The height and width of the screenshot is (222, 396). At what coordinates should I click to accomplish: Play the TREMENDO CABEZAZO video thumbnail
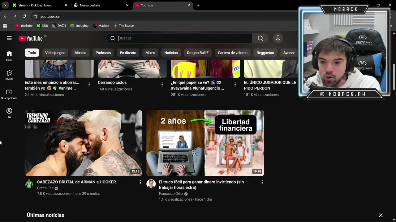tap(84, 143)
